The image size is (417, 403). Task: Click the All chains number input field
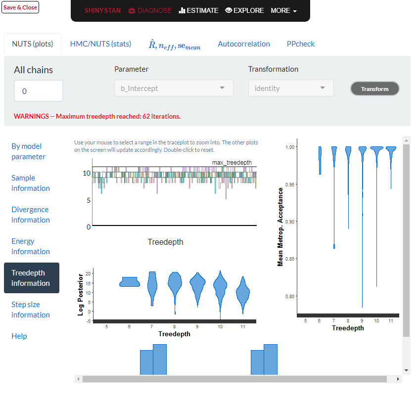(38, 90)
